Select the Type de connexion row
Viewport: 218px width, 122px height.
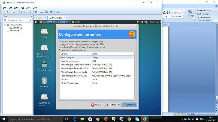click(x=97, y=61)
